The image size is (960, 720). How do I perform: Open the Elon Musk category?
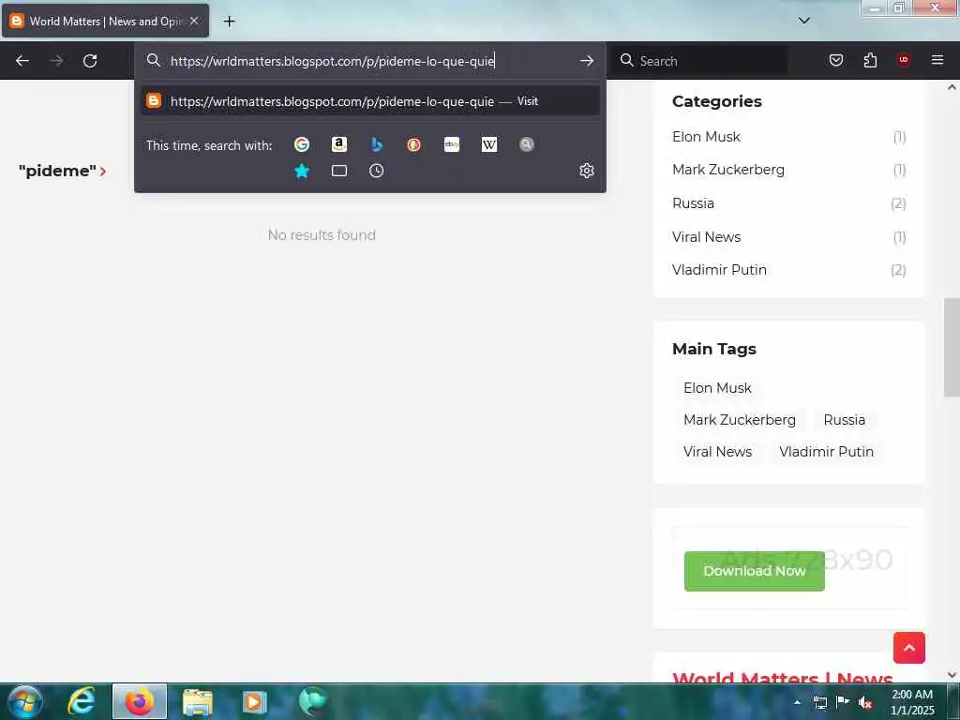coord(706,137)
